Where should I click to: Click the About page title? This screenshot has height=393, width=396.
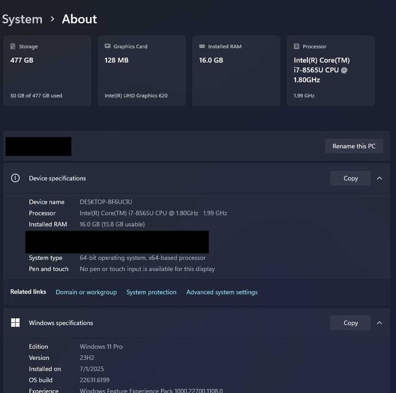coord(79,19)
